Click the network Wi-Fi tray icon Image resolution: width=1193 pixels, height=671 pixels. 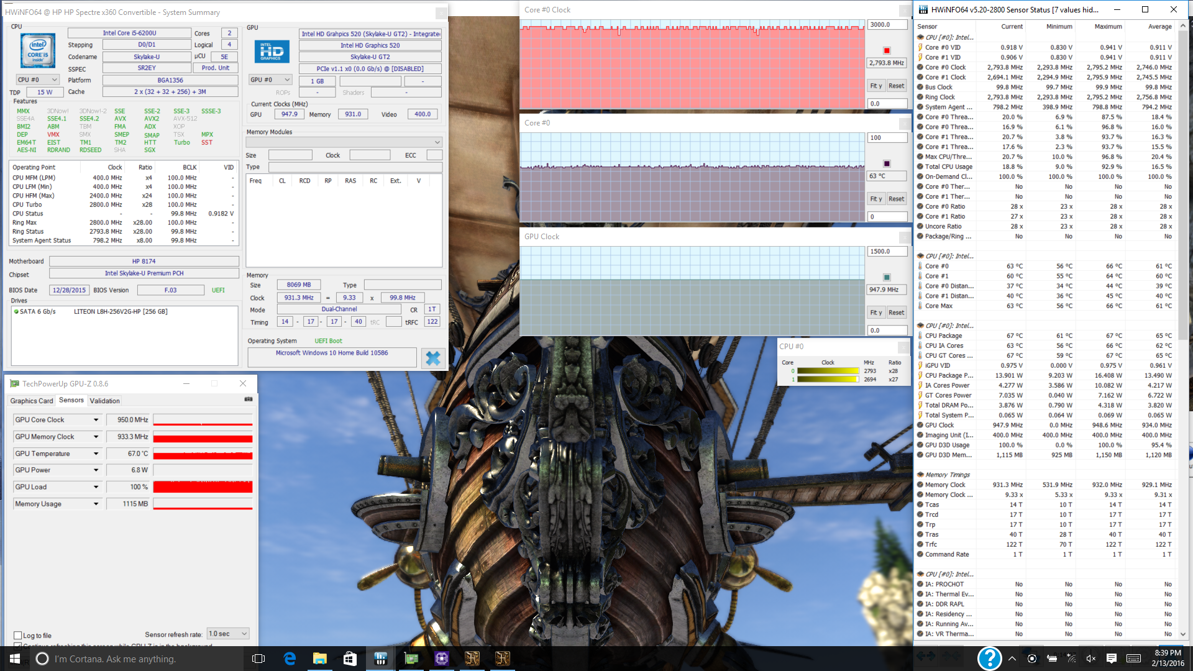(1071, 659)
